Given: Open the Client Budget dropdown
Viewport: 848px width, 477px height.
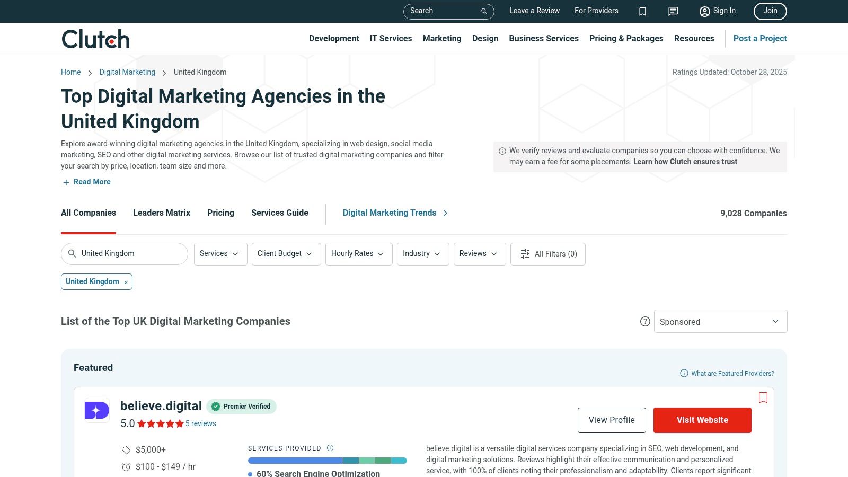Looking at the screenshot, I should [286, 254].
